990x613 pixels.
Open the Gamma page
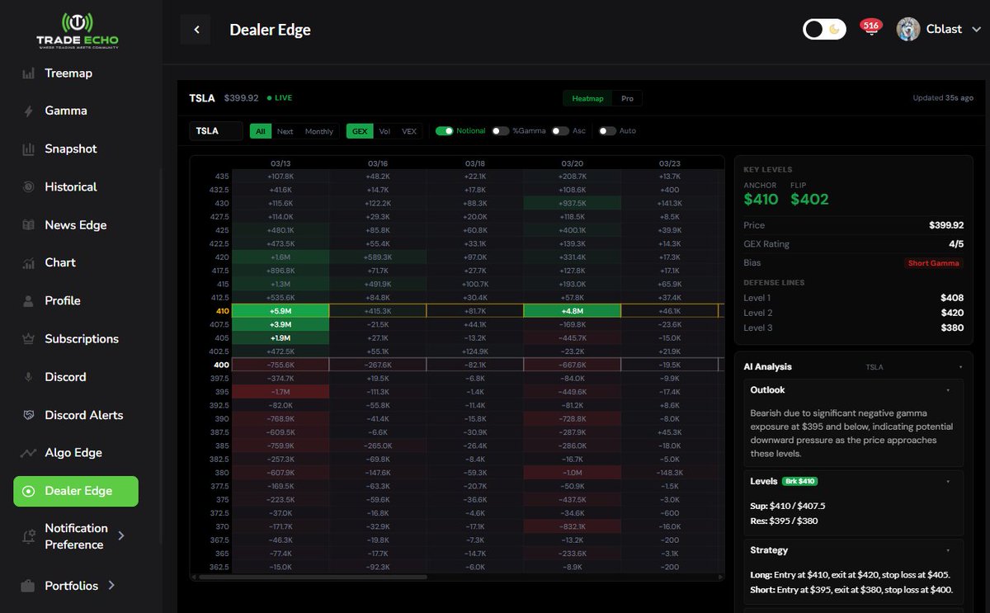click(66, 111)
